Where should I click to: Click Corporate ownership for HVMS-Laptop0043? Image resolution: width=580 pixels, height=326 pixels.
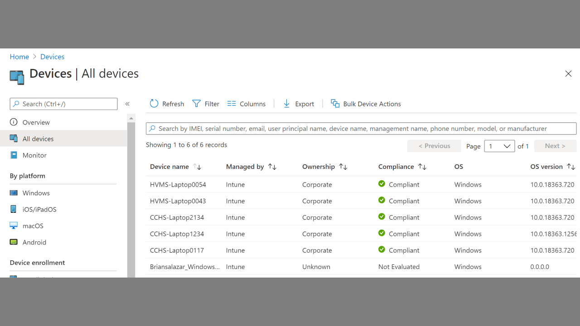317,201
